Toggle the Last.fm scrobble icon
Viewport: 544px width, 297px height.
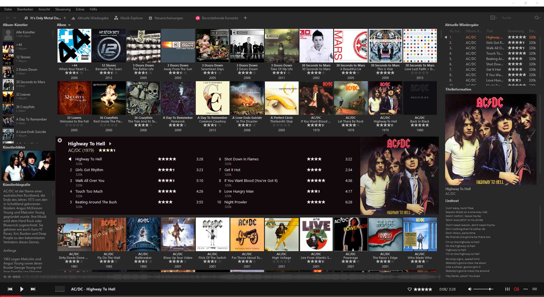517,289
